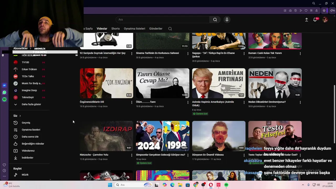Play Simpsonlar 2024 1998 thumbnail
This screenshot has height=189, width=336.
click(162, 136)
